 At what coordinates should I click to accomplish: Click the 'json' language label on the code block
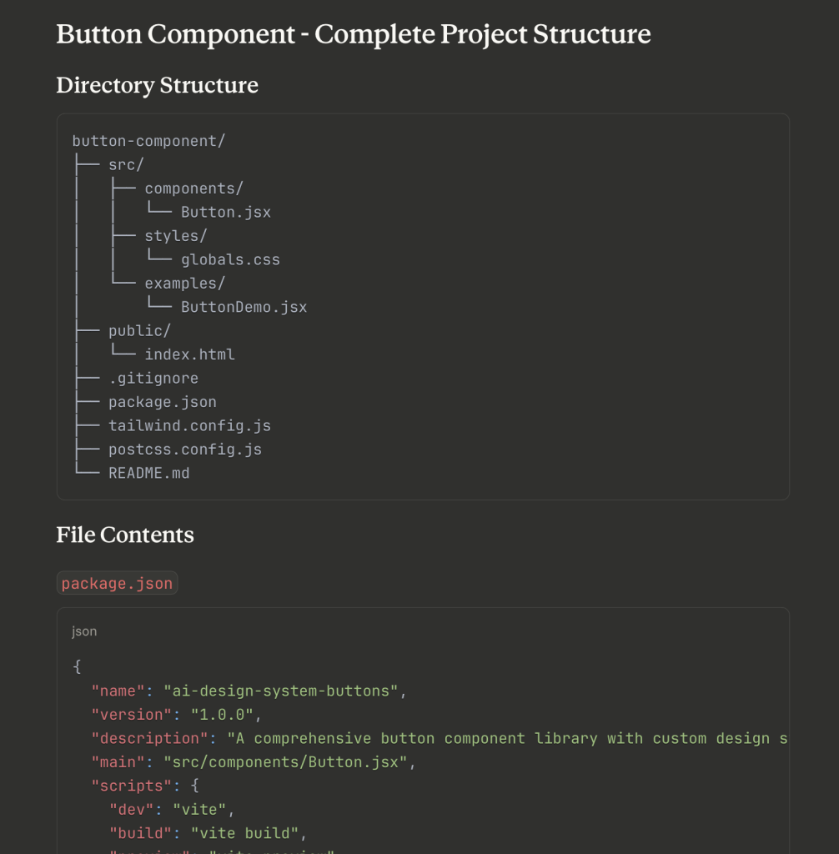[84, 631]
